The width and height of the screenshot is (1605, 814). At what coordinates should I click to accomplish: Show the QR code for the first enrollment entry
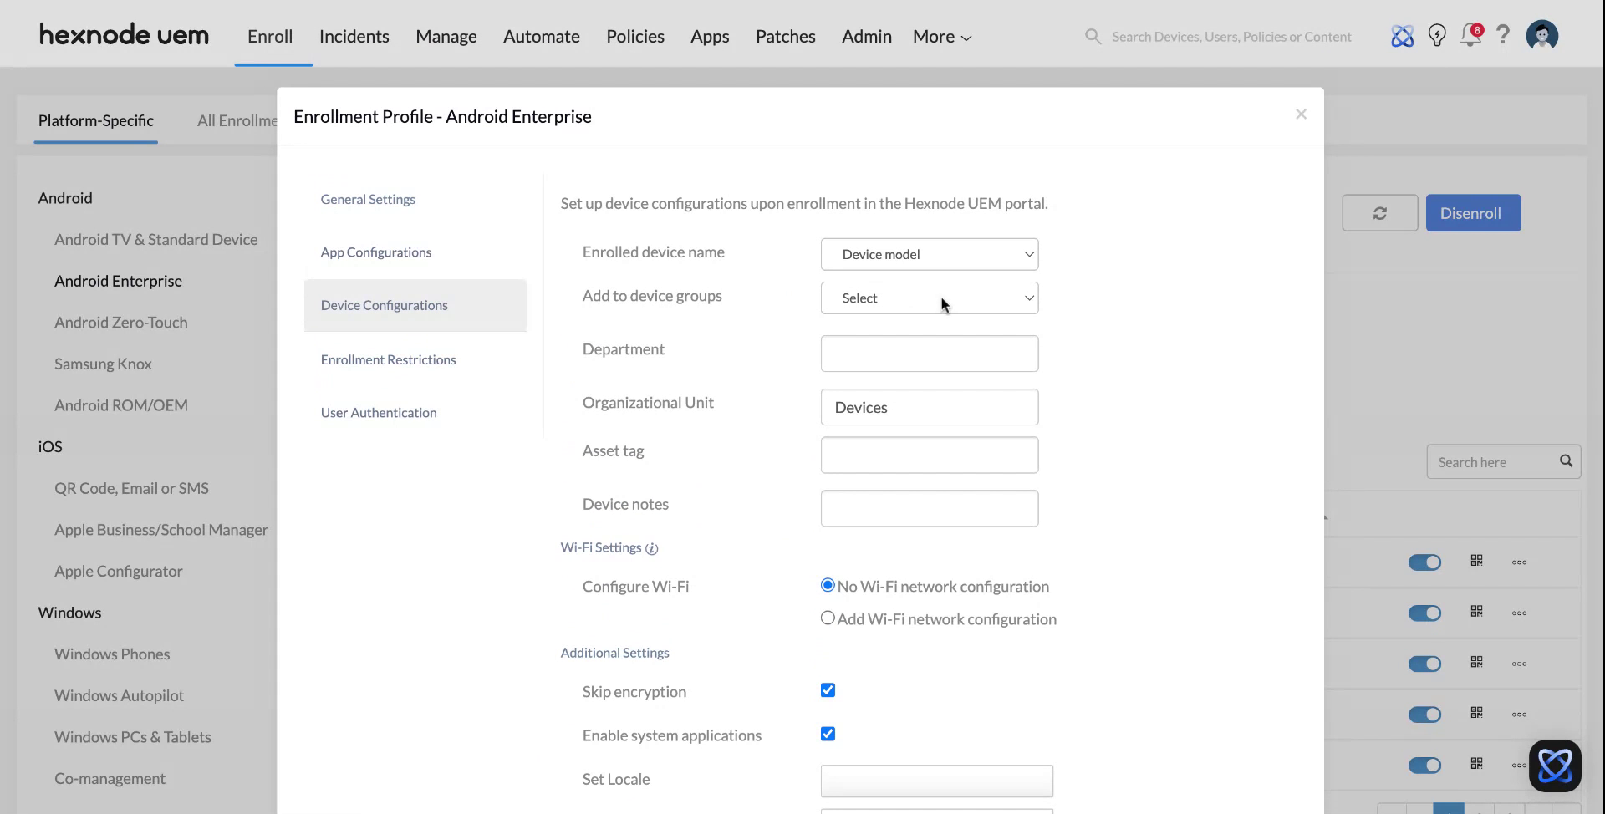1476,561
